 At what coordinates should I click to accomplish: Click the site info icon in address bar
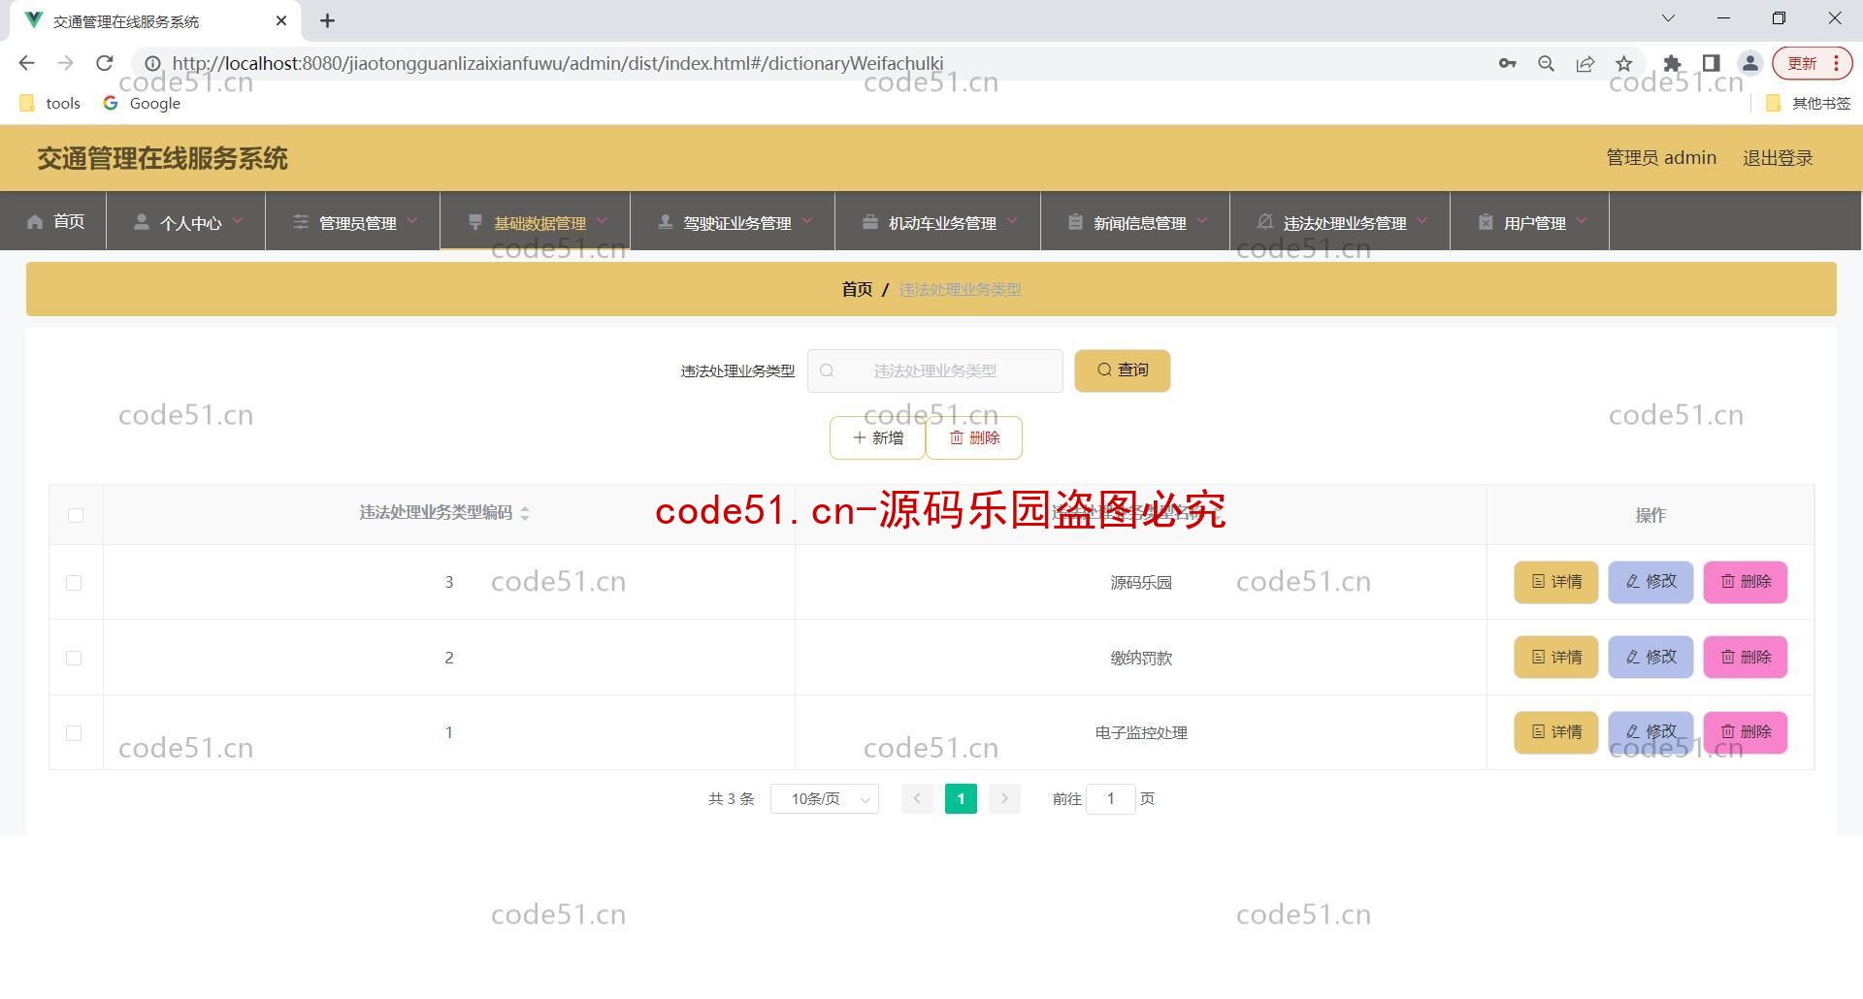click(x=152, y=63)
